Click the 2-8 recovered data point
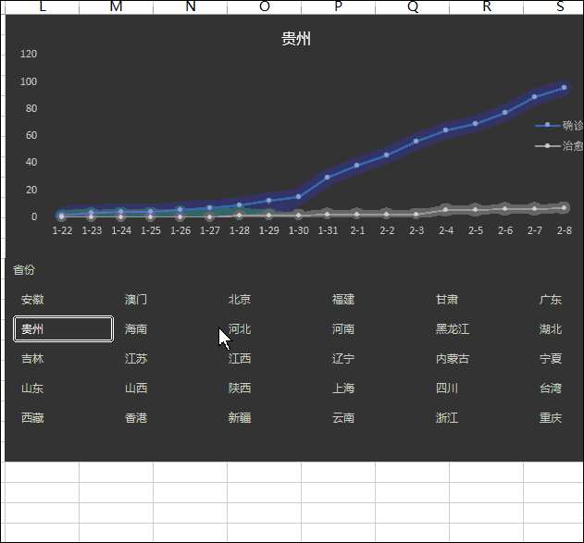This screenshot has height=543, width=584. click(564, 208)
